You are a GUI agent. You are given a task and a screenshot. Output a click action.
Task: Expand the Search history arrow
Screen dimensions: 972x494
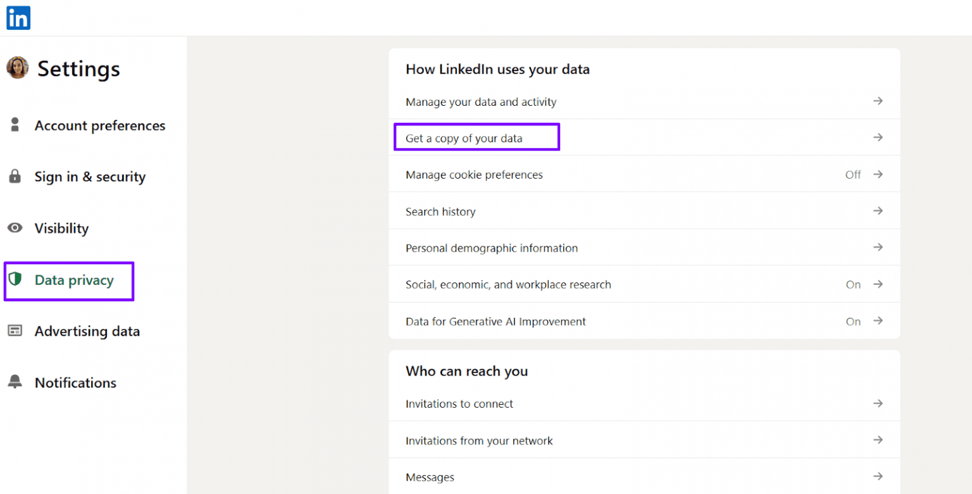879,211
